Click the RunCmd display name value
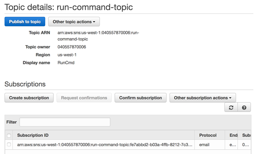The width and height of the screenshot is (256, 154). pyautogui.click(x=66, y=63)
